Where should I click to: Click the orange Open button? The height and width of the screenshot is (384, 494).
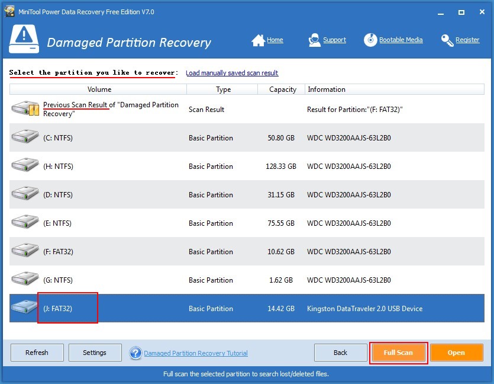pos(456,353)
